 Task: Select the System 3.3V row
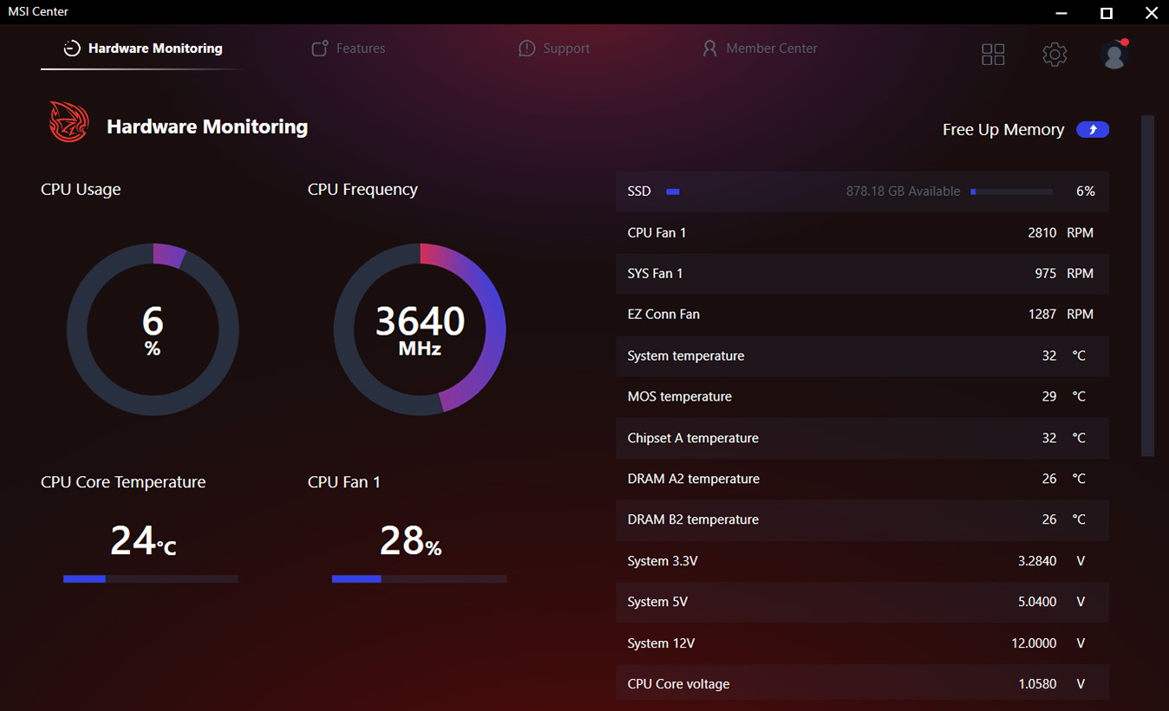point(862,561)
